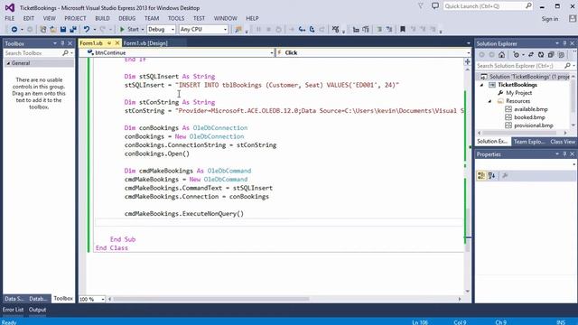Toggle auto-hide pin on the Properties panel
This screenshot has width=578, height=325.
click(564, 154)
